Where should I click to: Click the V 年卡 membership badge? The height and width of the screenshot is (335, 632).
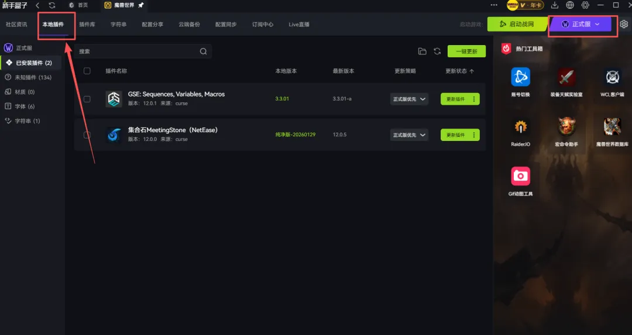click(x=525, y=5)
